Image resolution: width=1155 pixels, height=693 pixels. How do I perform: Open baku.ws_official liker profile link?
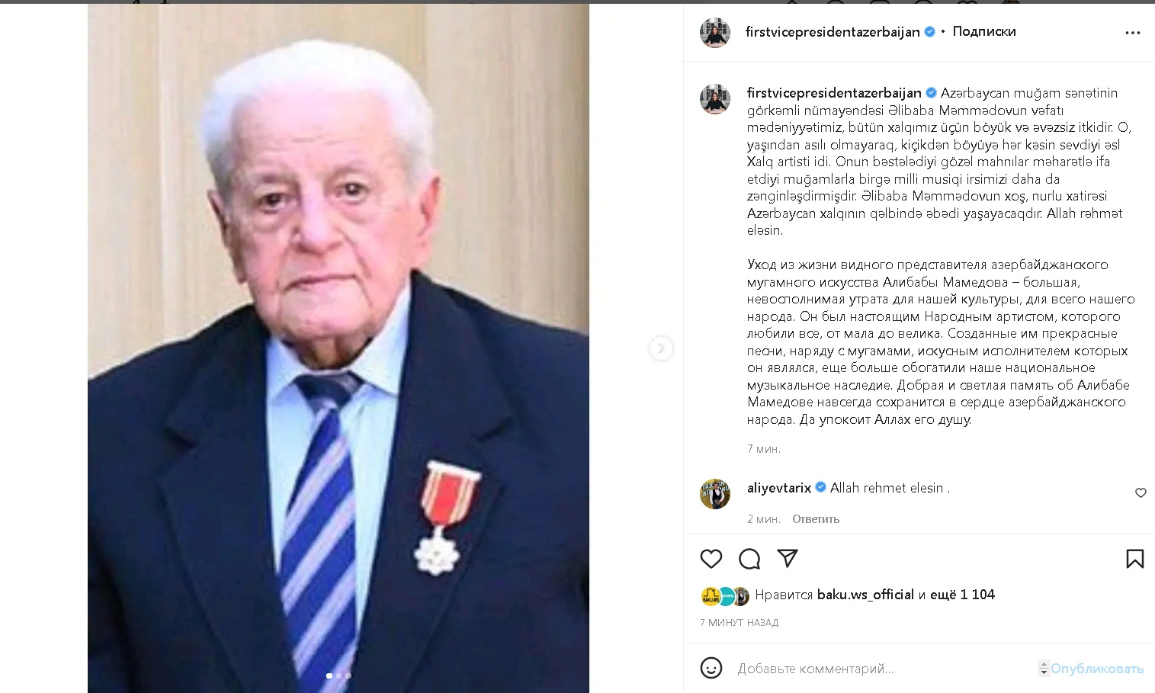865,595
